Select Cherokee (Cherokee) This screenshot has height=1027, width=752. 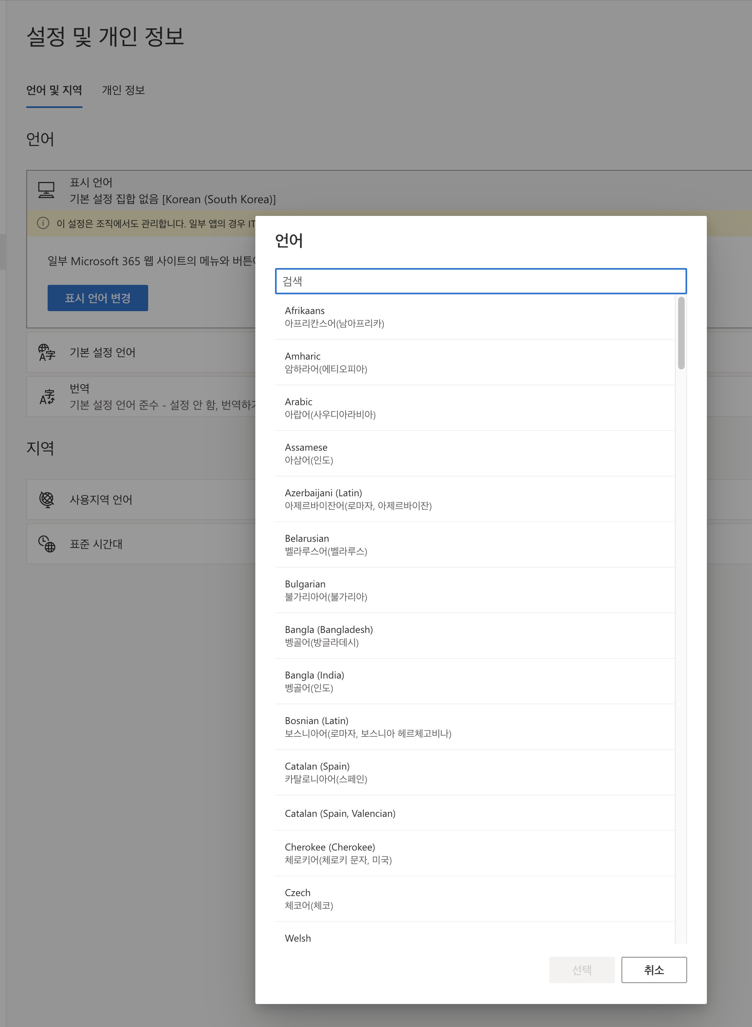tap(475, 853)
